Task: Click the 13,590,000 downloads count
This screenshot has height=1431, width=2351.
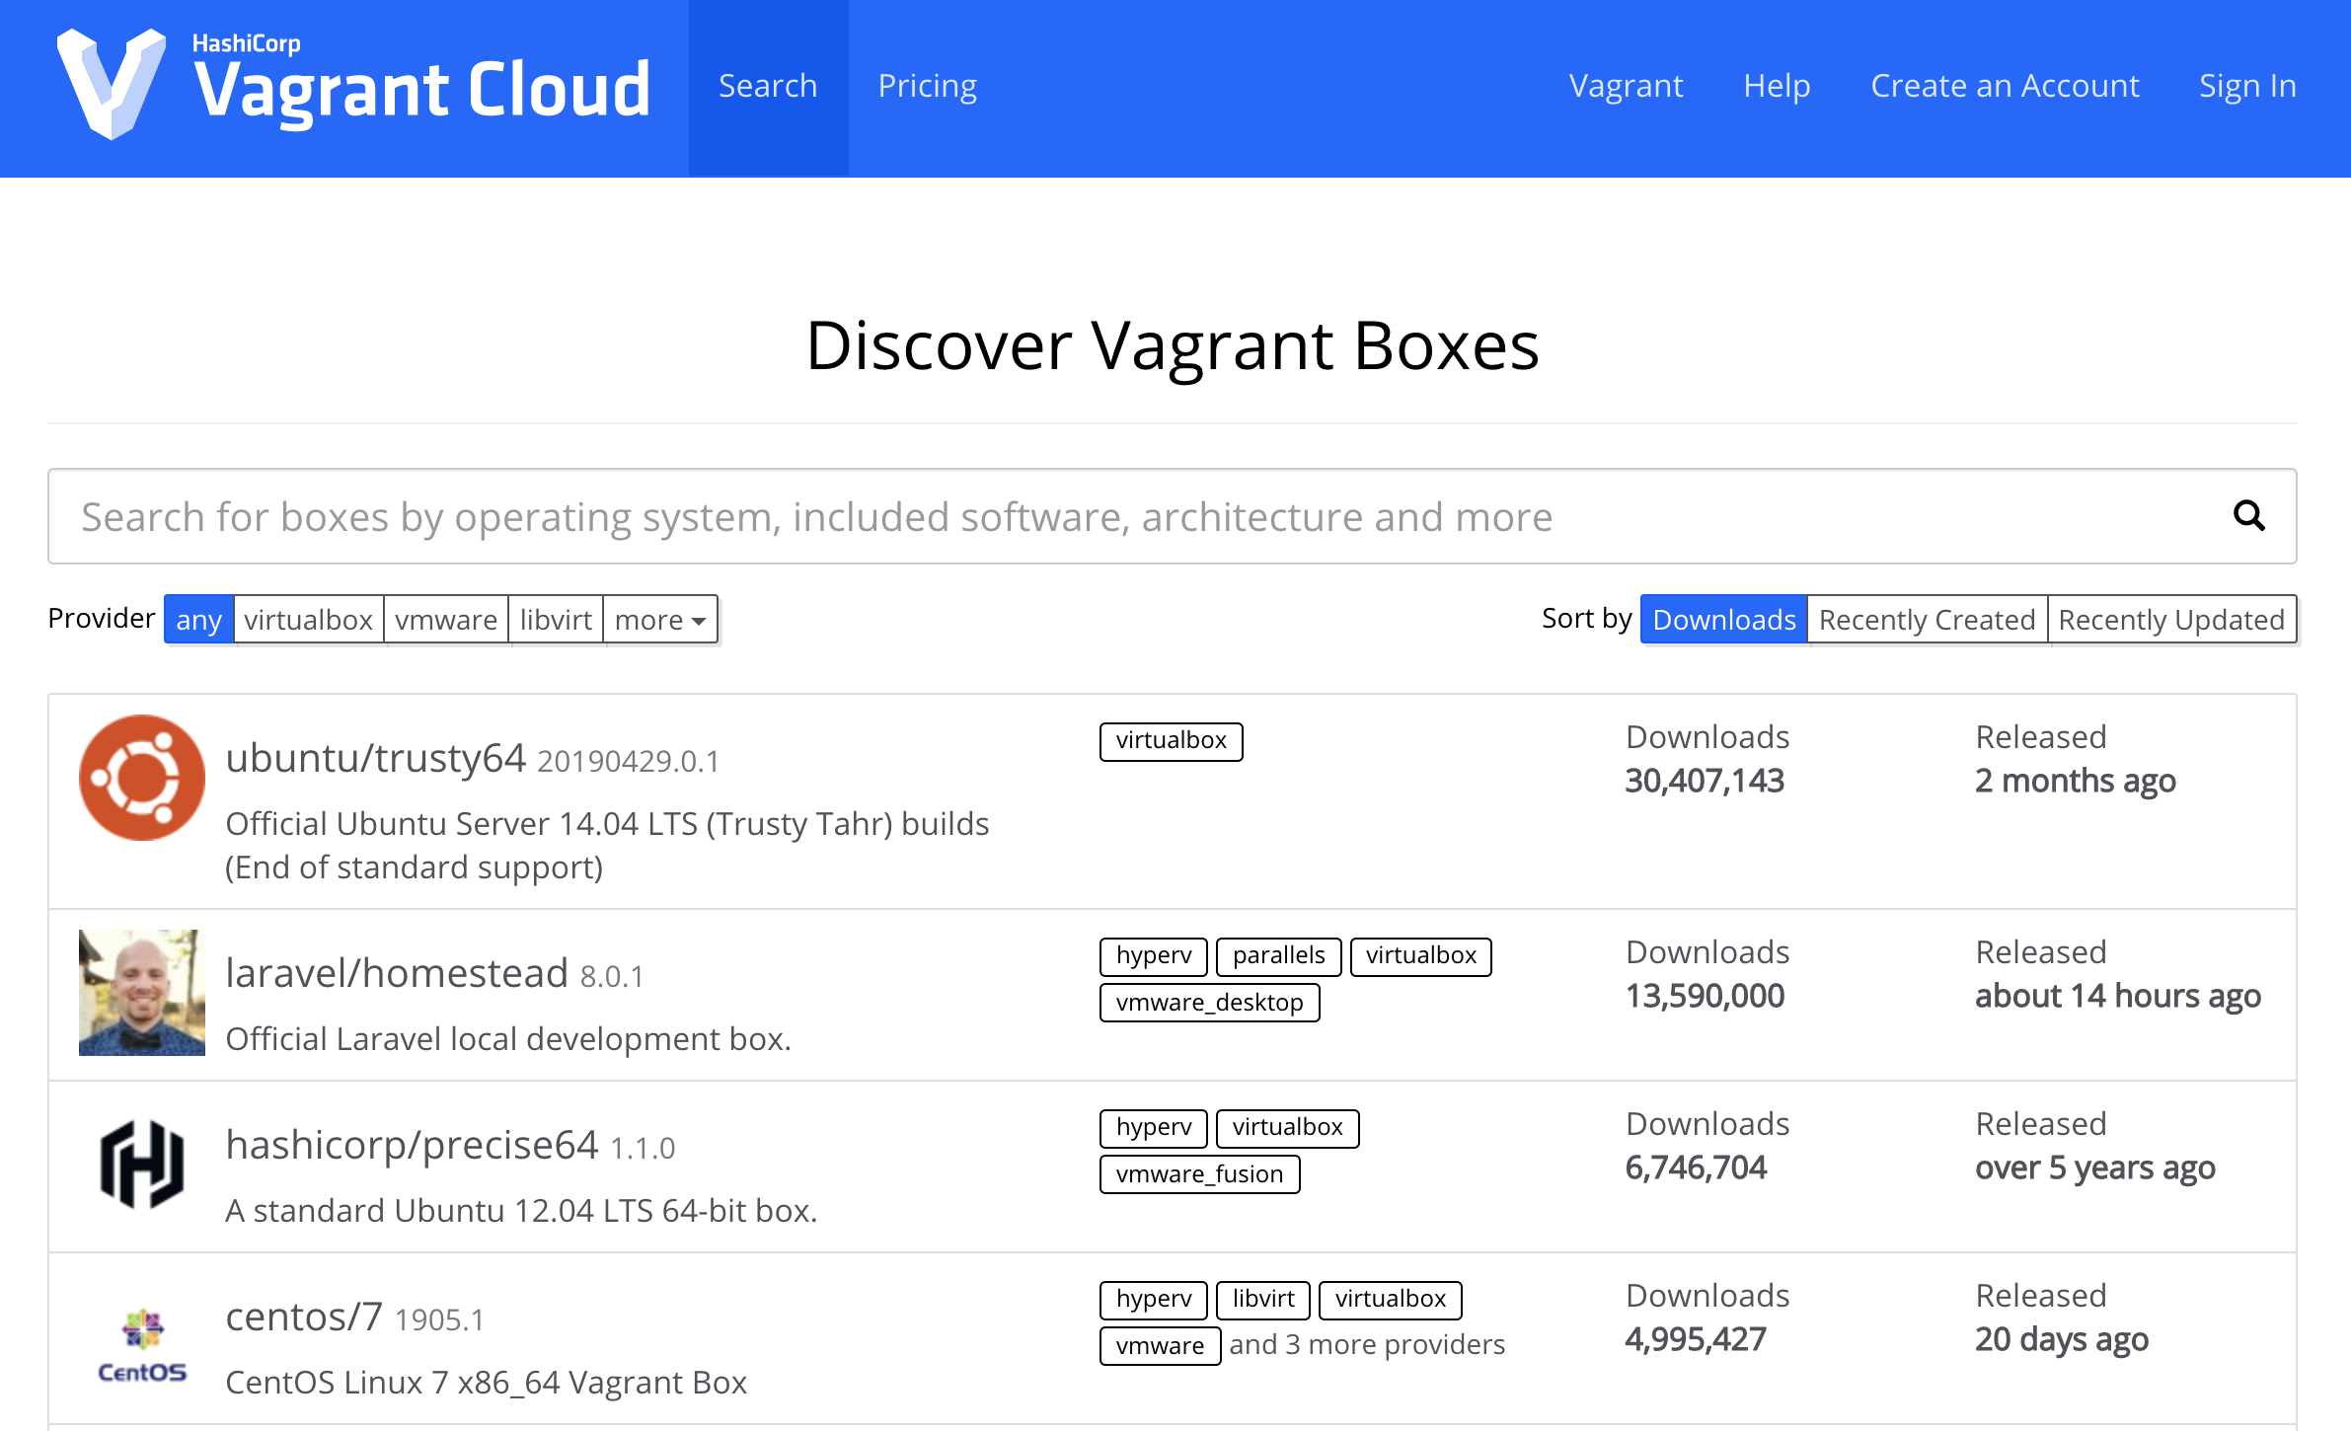Action: pos(1705,996)
